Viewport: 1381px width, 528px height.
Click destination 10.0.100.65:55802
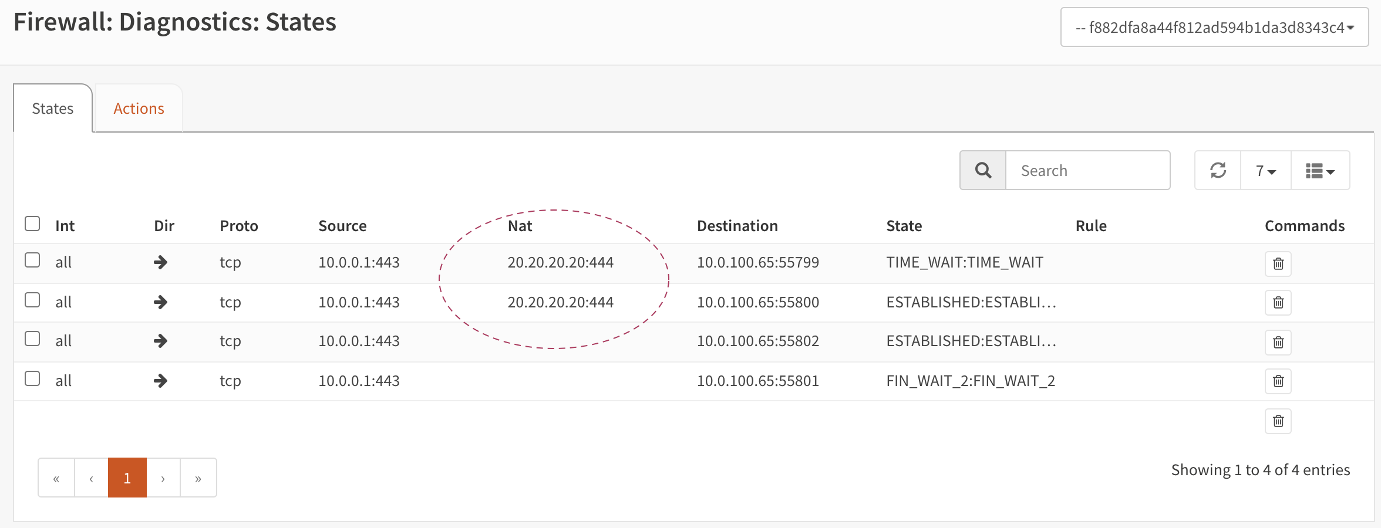tap(757, 341)
